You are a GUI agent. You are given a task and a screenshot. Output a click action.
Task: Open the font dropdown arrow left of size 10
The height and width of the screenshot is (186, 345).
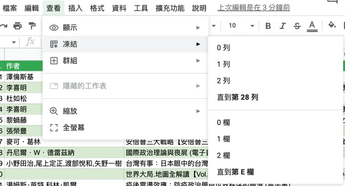[214, 26]
